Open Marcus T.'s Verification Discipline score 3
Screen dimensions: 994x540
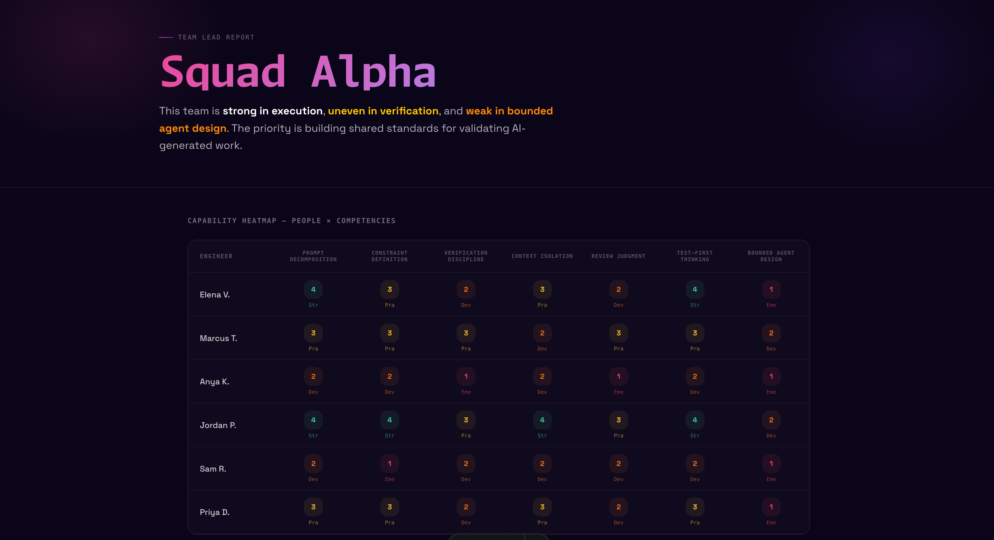(466, 333)
